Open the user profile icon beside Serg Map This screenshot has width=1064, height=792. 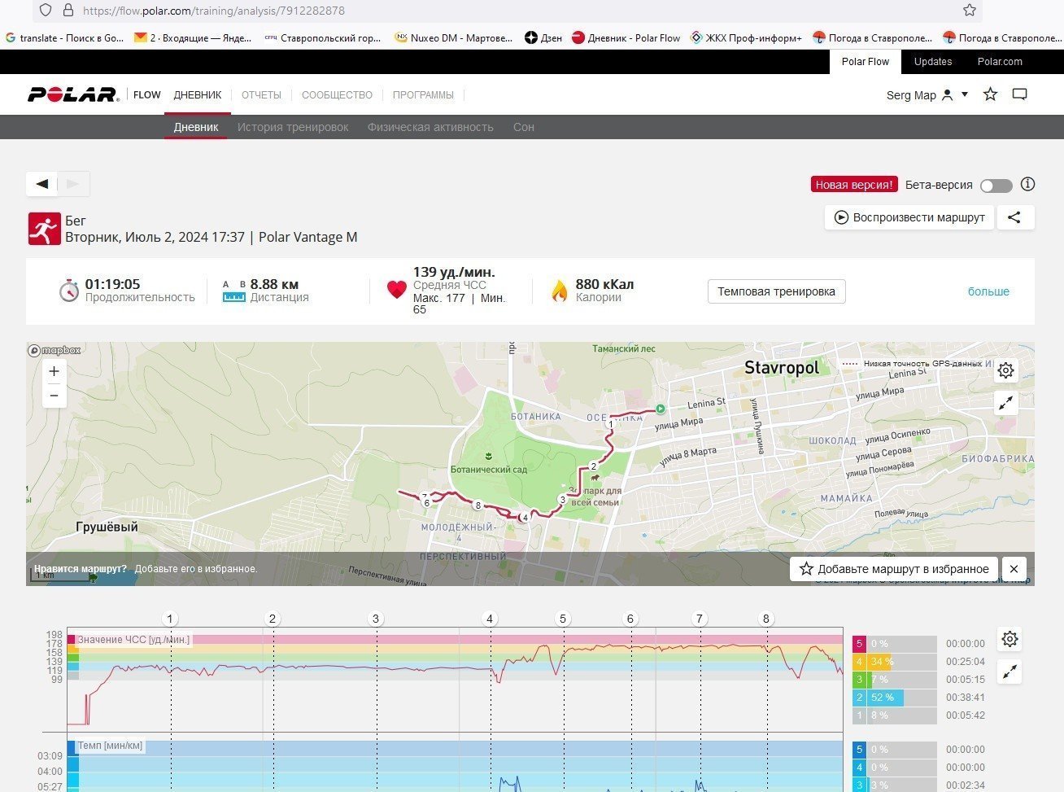tap(947, 95)
